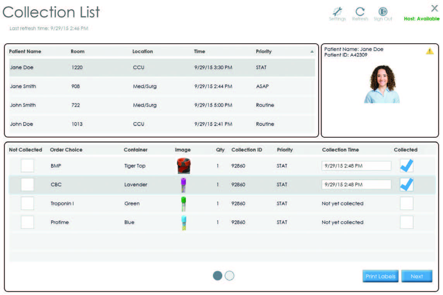443x295 pixels.
Task: Uncheck the Collected checkbox for BMP
Action: point(406,165)
